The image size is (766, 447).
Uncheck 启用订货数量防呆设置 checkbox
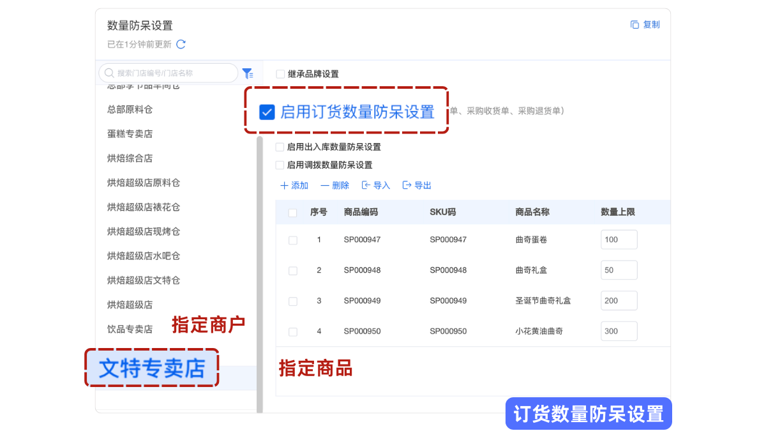(x=267, y=112)
